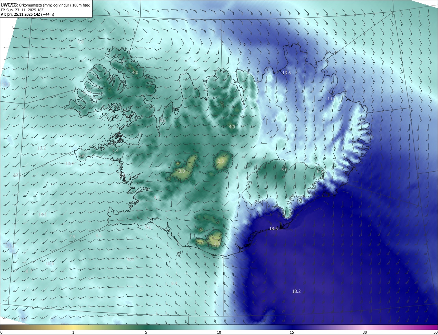The image size is (438, 335).
Task: Click the 6.5 value east of Vatnajökull
Action: 320,171
